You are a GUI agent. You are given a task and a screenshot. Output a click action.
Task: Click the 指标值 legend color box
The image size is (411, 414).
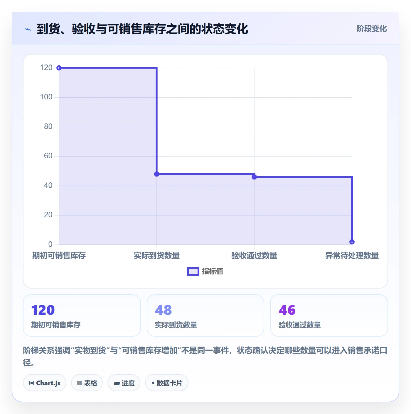(193, 272)
